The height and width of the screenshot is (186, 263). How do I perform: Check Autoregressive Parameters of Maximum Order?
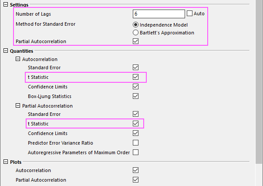point(135,152)
